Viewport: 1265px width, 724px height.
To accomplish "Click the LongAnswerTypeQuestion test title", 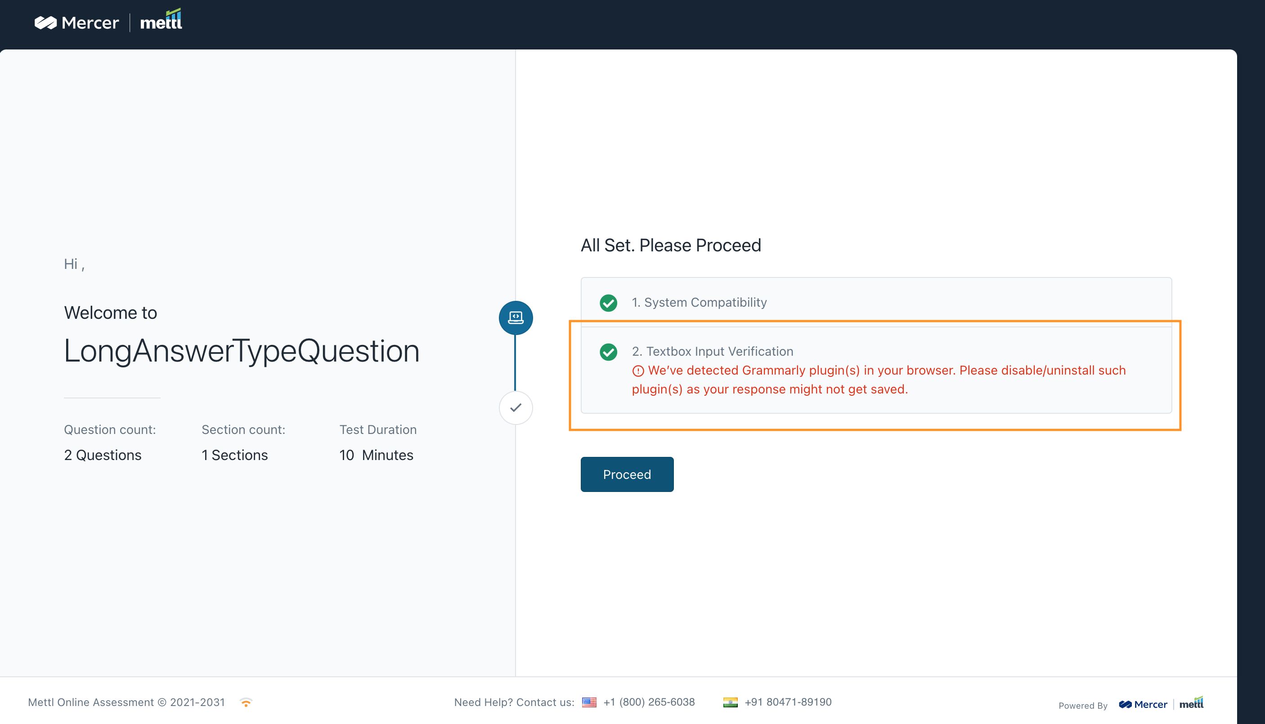I will pos(242,351).
